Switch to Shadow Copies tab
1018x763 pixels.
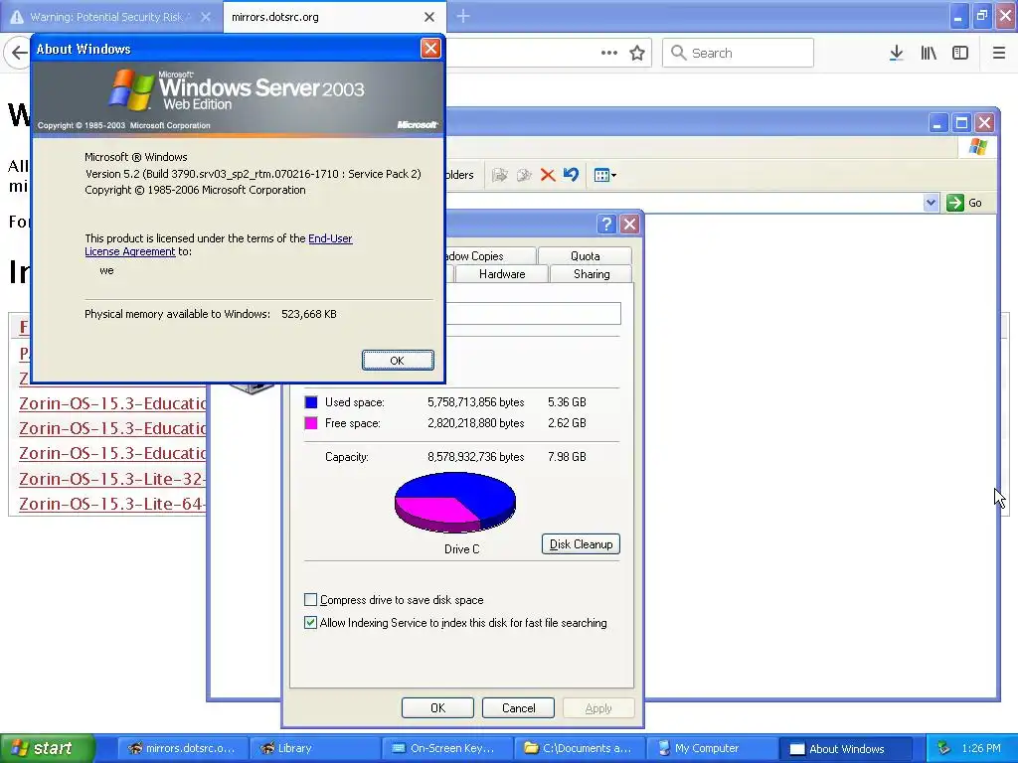(x=490, y=255)
